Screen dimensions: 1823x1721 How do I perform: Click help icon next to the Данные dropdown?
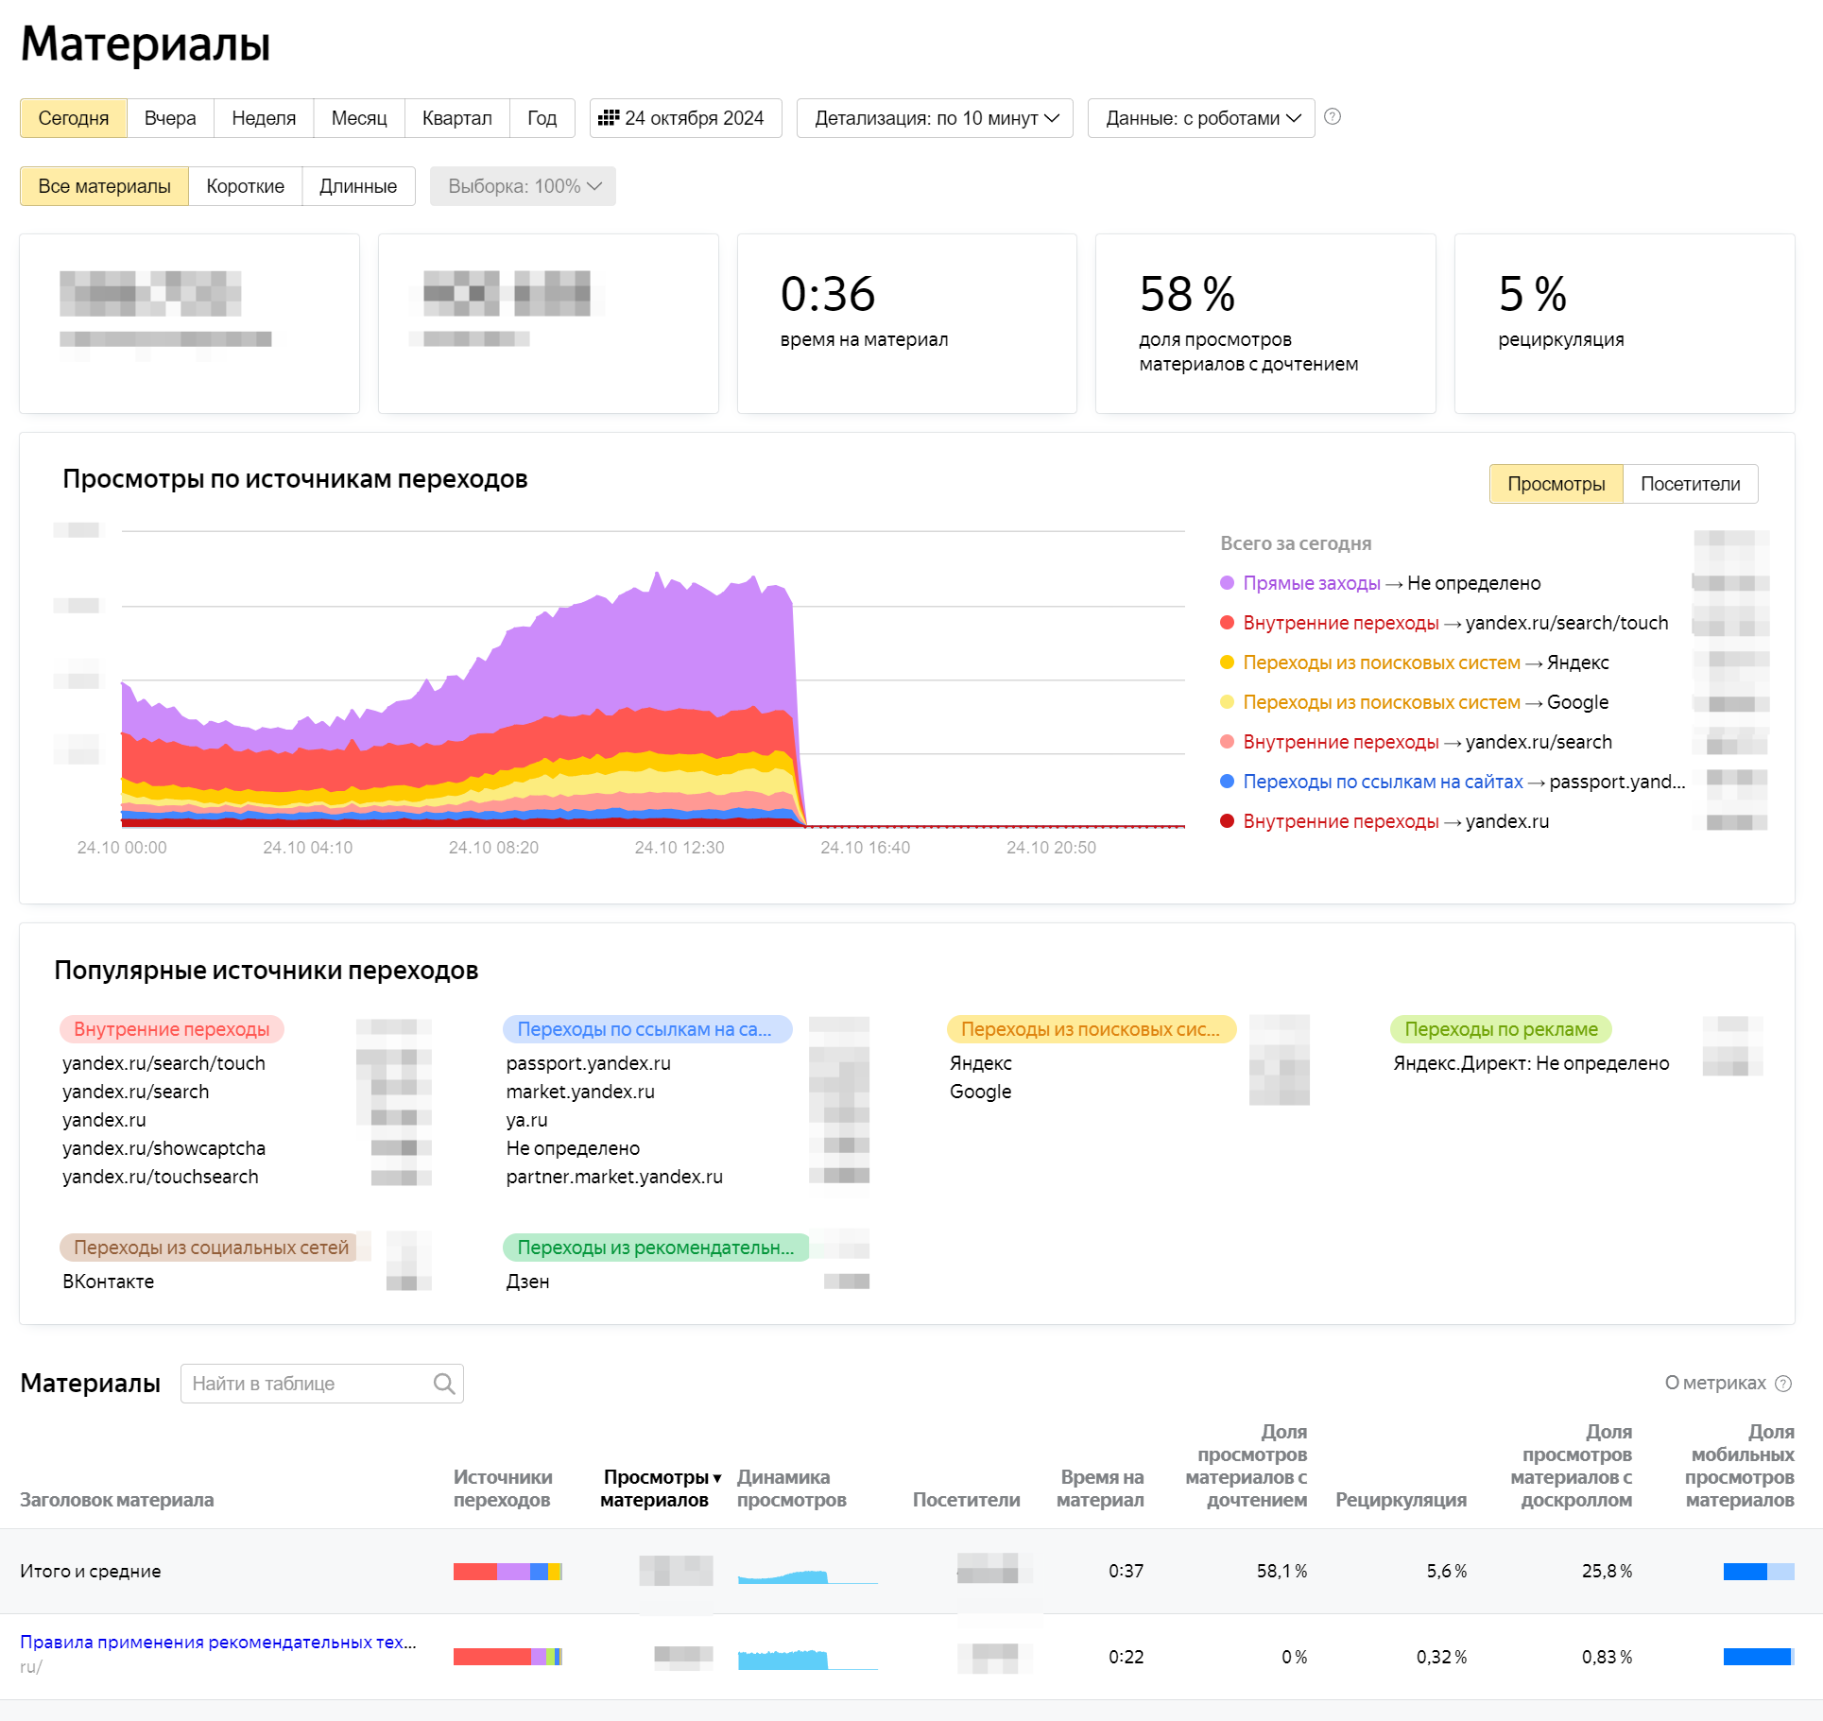coord(1333,117)
